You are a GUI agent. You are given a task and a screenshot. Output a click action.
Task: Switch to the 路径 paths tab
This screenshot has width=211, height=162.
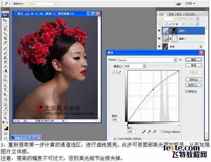pyautogui.click(x=179, y=14)
